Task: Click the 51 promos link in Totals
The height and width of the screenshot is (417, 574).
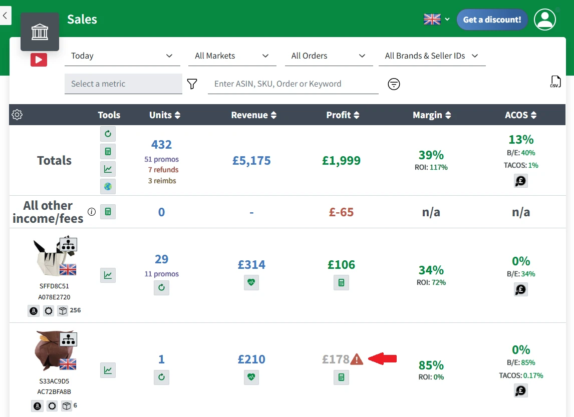Action: [x=161, y=159]
